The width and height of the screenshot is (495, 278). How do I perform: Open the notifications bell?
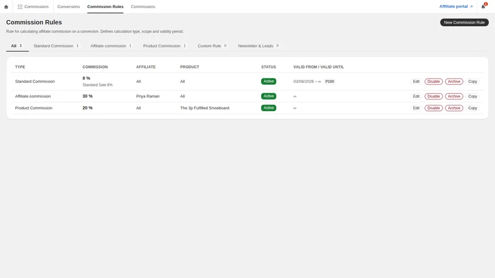[483, 6]
